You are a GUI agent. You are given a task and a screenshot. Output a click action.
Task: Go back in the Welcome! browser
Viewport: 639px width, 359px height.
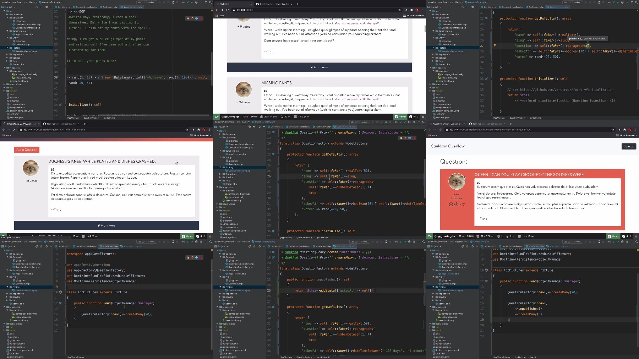pyautogui.click(x=217, y=10)
